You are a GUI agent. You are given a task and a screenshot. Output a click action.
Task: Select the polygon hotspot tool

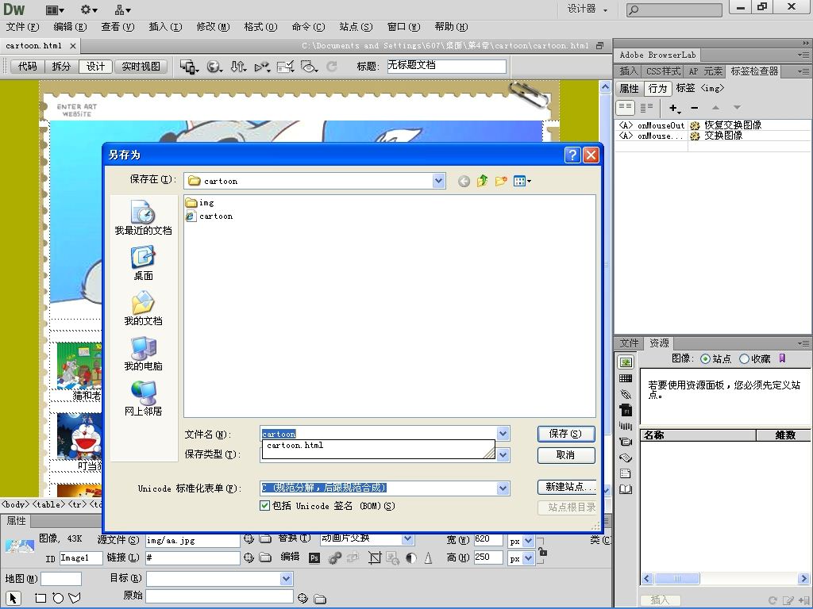[x=75, y=598]
